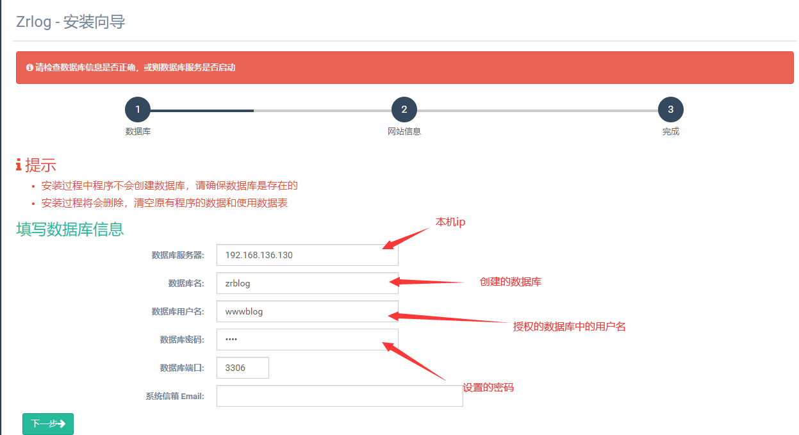Select the 数据库端口 field showing 3306
The height and width of the screenshot is (435, 799).
(242, 367)
